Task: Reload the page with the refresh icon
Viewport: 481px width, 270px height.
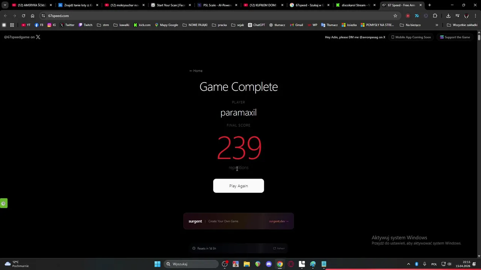Action: click(23, 16)
